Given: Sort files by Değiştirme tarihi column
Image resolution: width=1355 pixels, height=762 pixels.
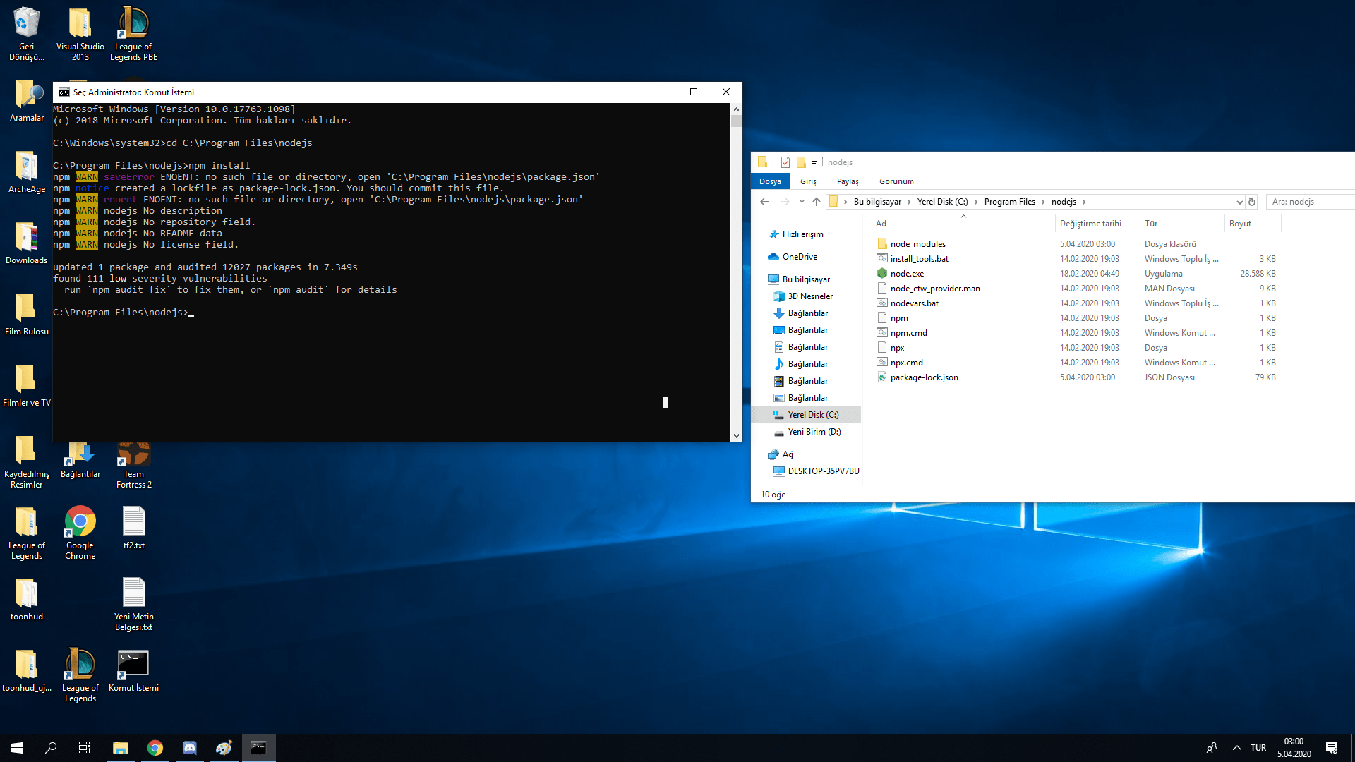Looking at the screenshot, I should click(x=1090, y=224).
